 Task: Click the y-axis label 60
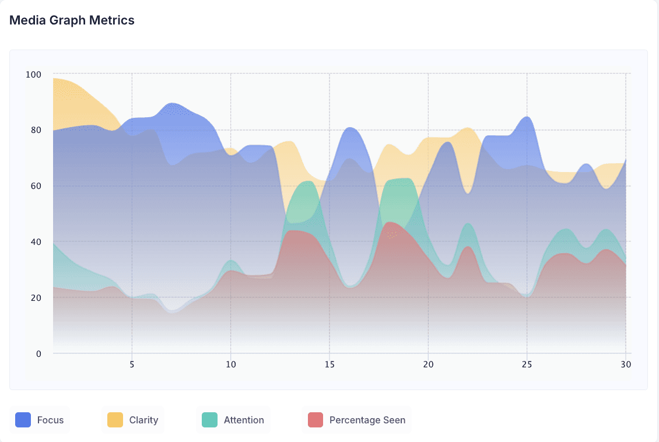[x=36, y=185]
